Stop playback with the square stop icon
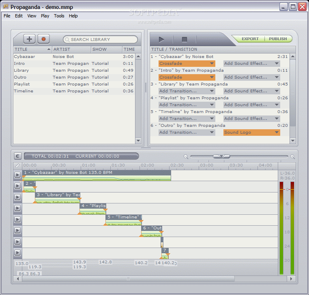 click(x=185, y=39)
